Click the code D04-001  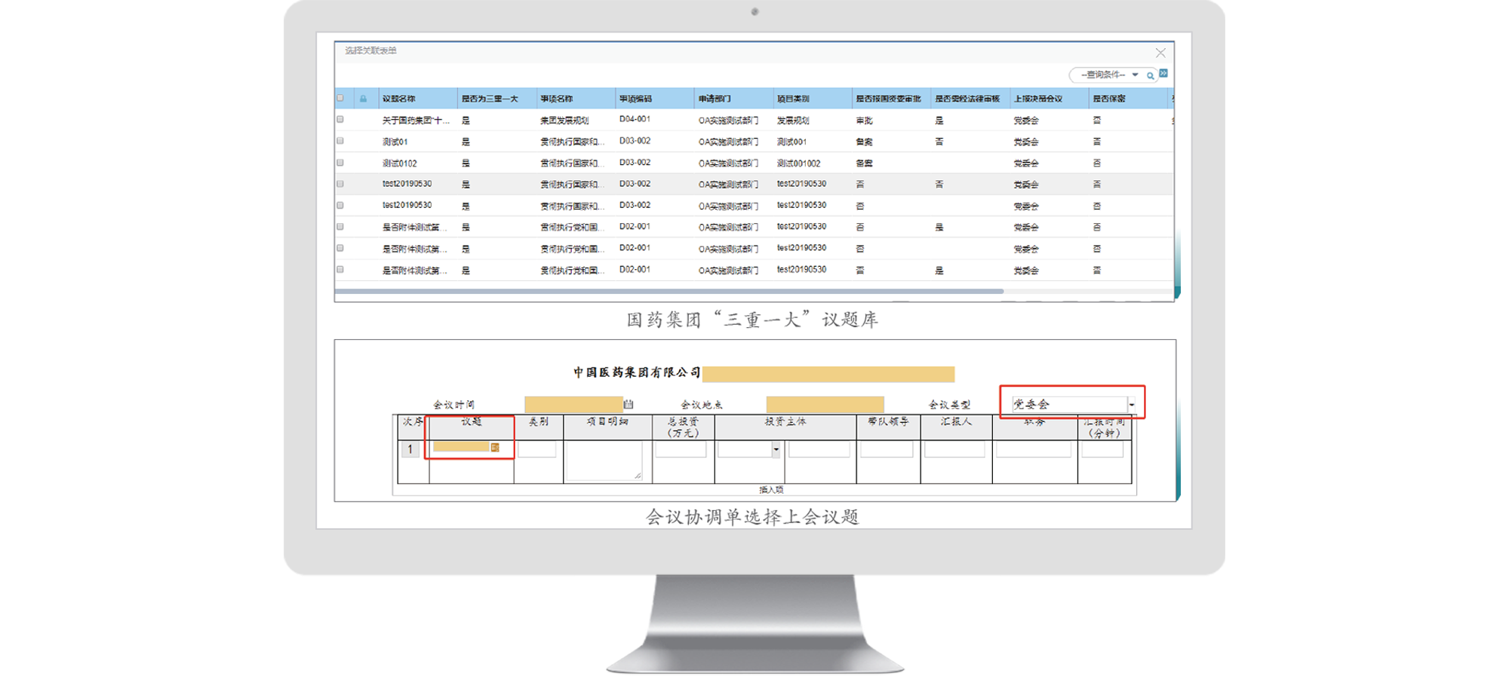635,119
